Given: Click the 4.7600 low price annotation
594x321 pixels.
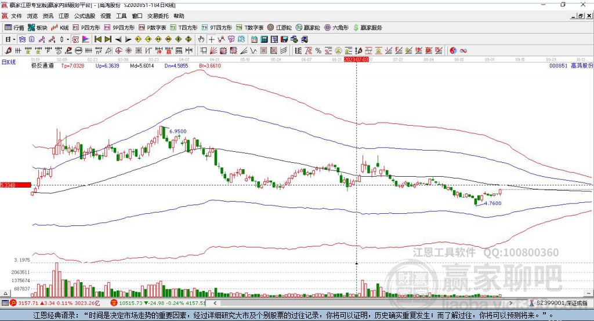Looking at the screenshot, I should (493, 203).
